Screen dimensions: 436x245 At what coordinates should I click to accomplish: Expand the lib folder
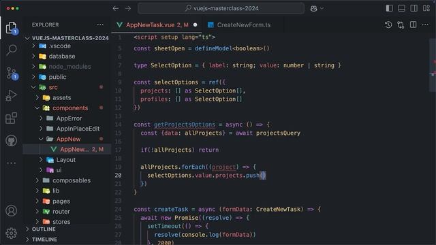pyautogui.click(x=67, y=191)
